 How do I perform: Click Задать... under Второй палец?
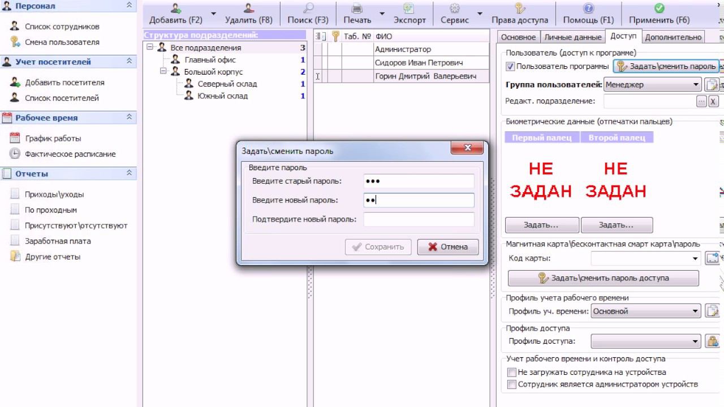(617, 225)
